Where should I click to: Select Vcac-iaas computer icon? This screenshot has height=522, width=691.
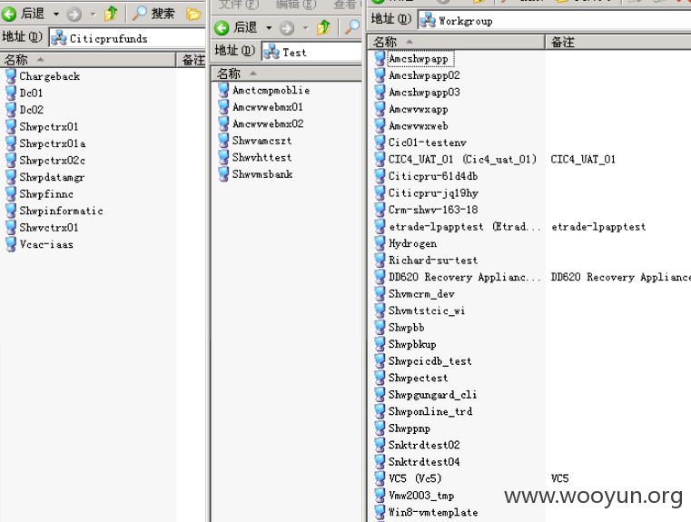tap(11, 244)
